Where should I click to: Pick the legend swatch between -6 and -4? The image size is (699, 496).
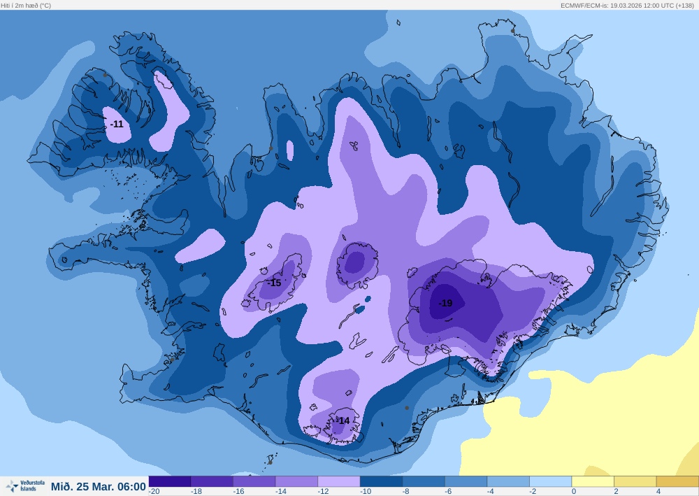coord(466,481)
